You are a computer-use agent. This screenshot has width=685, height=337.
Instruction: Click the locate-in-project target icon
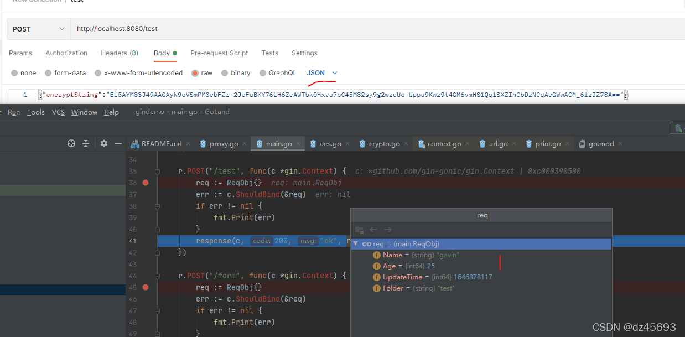(x=71, y=143)
